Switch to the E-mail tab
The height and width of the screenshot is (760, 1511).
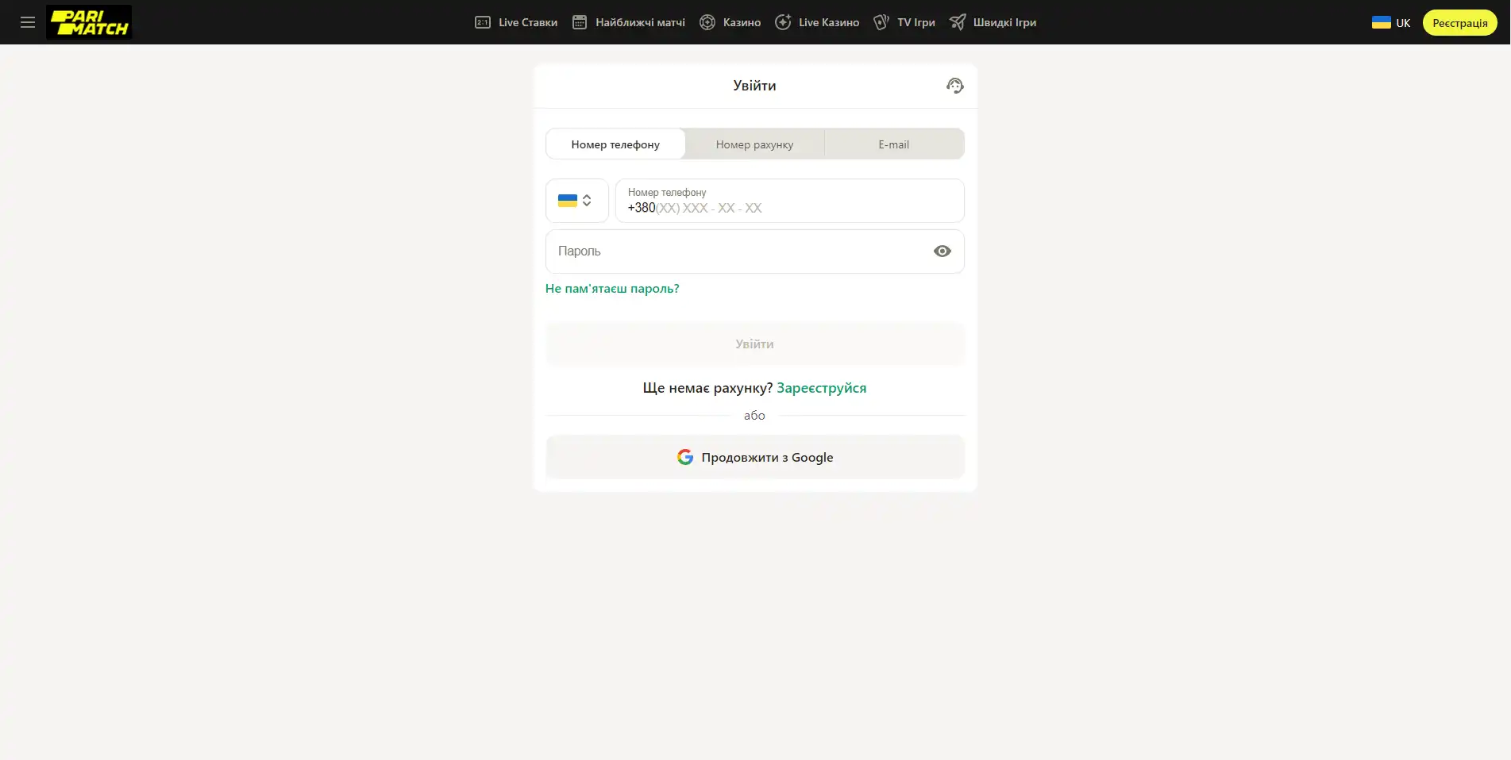pyautogui.click(x=893, y=144)
